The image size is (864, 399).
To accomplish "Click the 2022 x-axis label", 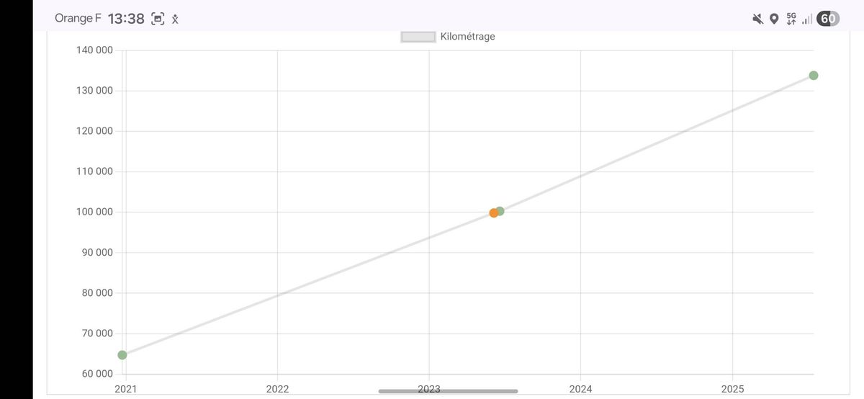I will click(277, 389).
